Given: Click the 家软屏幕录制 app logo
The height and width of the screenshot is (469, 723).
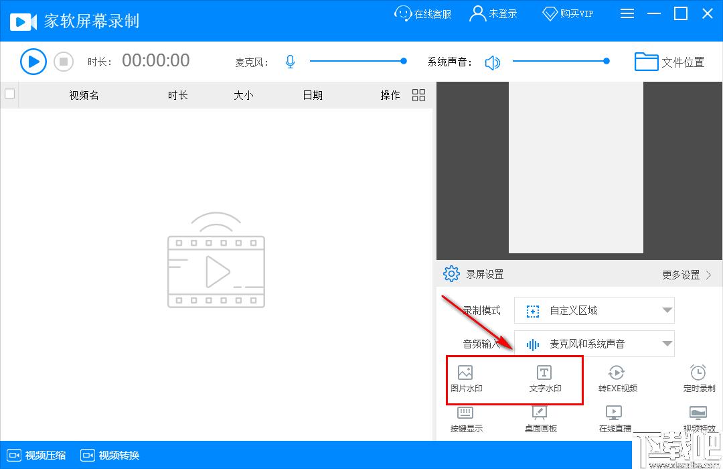Looking at the screenshot, I should click(23, 21).
